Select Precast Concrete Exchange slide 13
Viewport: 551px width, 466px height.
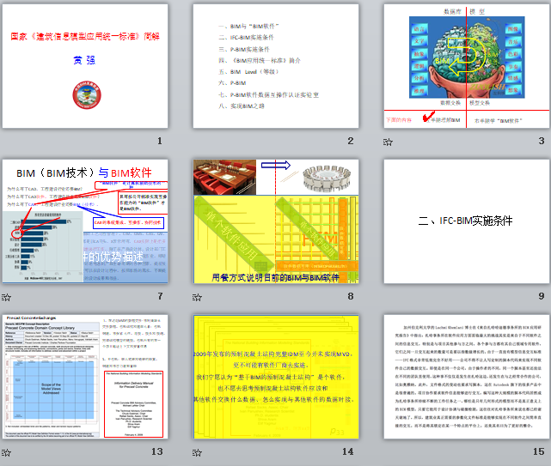pyautogui.click(x=85, y=377)
